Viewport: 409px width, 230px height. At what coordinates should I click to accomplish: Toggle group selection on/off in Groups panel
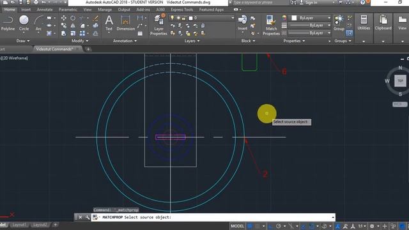(x=349, y=33)
